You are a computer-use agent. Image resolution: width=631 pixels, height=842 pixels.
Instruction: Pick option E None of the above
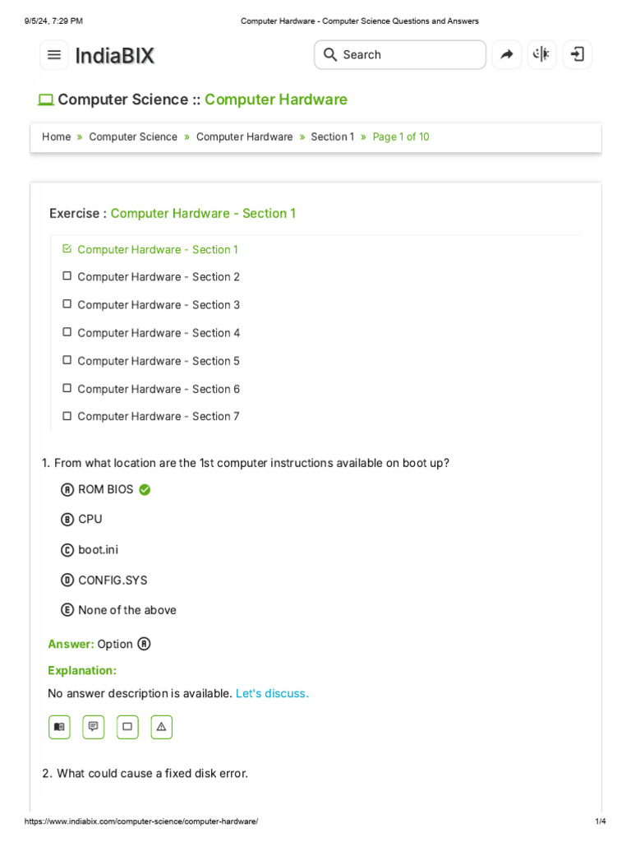pyautogui.click(x=67, y=610)
